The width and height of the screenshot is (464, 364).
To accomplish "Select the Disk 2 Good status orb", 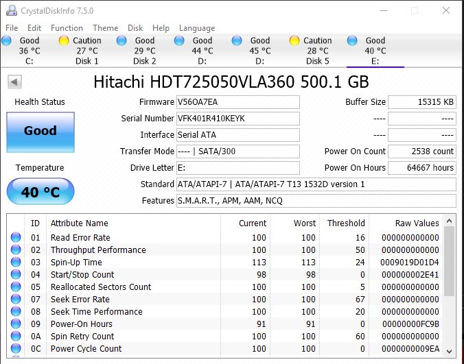I will tap(122, 41).
